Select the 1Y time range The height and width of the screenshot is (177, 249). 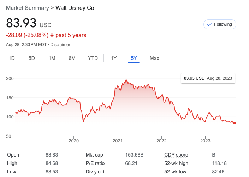114,58
